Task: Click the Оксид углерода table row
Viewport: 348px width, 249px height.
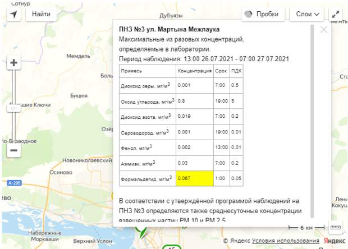Action: point(168,102)
